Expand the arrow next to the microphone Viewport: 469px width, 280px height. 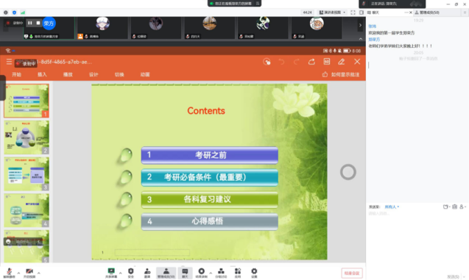18,273
